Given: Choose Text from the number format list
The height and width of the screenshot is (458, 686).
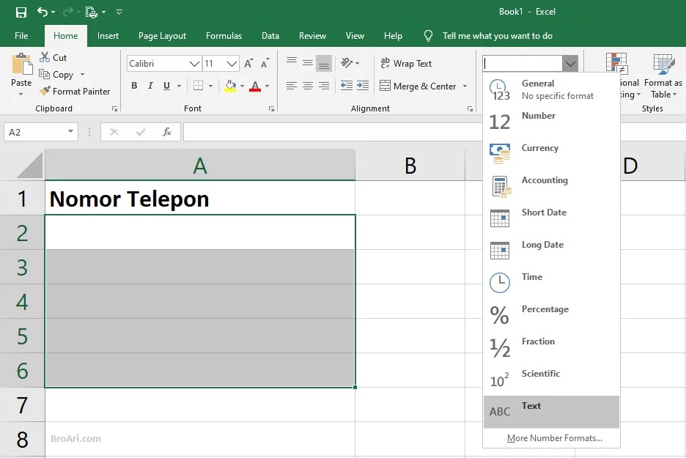Looking at the screenshot, I should (x=551, y=412).
